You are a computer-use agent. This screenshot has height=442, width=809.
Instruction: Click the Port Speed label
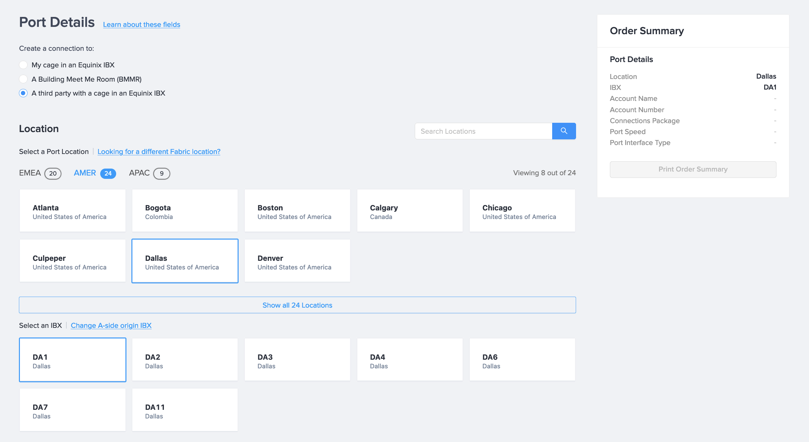point(628,132)
